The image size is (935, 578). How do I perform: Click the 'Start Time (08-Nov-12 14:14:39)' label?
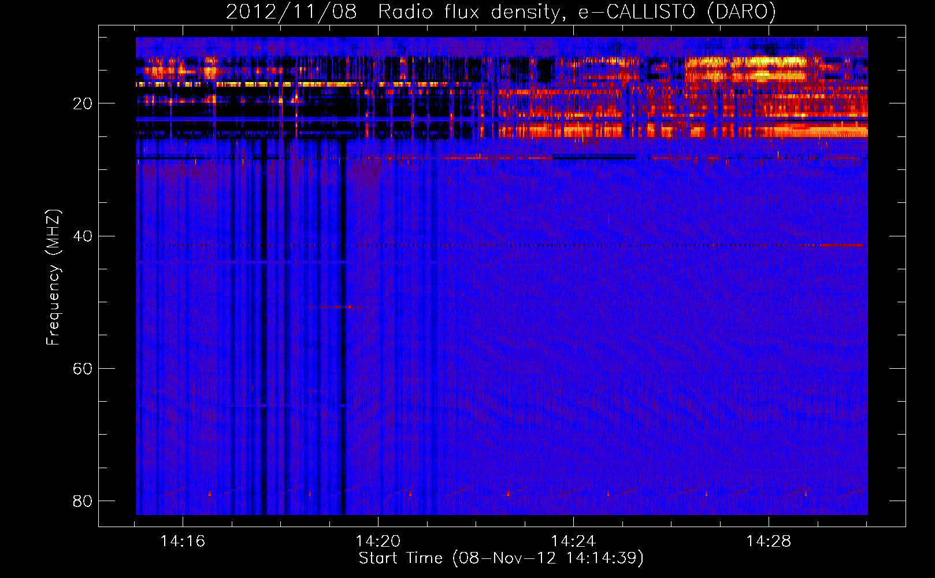pos(501,558)
